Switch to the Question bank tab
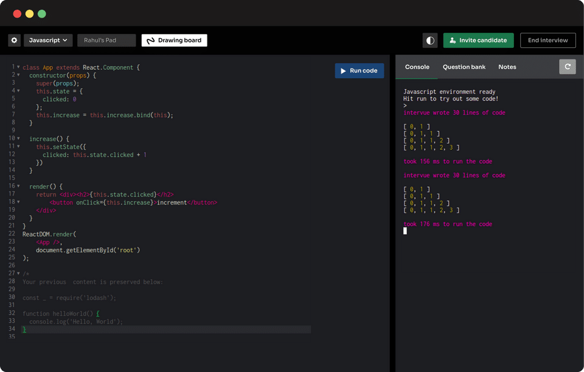 tap(464, 67)
